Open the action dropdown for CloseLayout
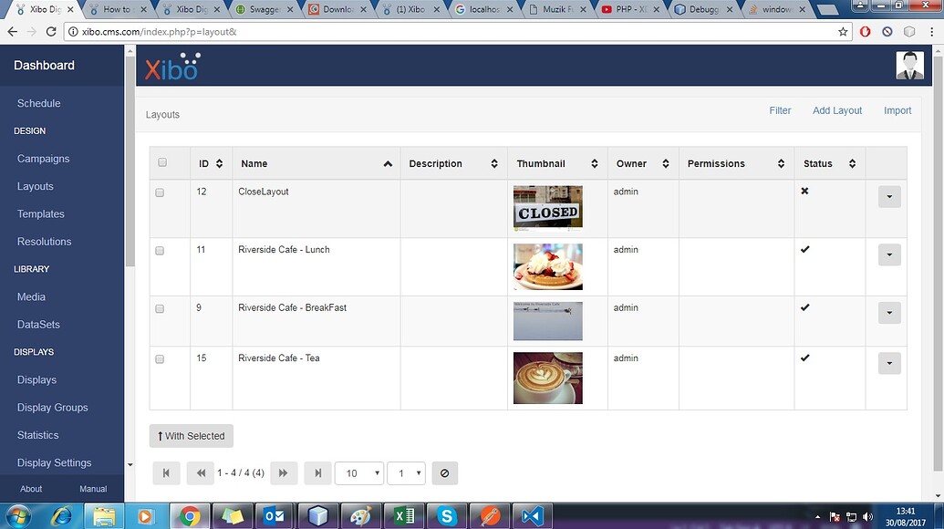Image resolution: width=944 pixels, height=529 pixels. tap(888, 197)
